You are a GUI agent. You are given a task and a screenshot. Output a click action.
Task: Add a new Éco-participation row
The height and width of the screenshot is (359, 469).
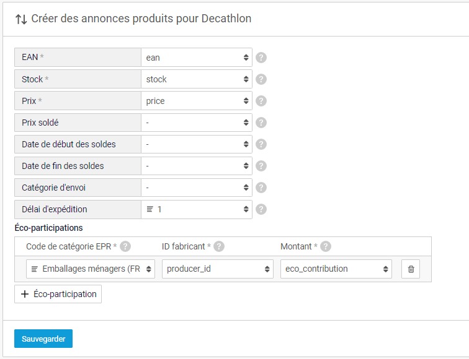pos(58,294)
